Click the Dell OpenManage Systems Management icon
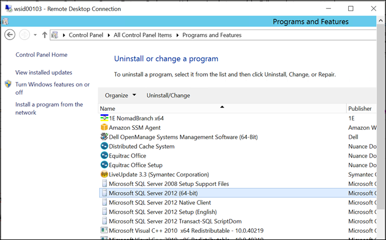 coord(104,136)
